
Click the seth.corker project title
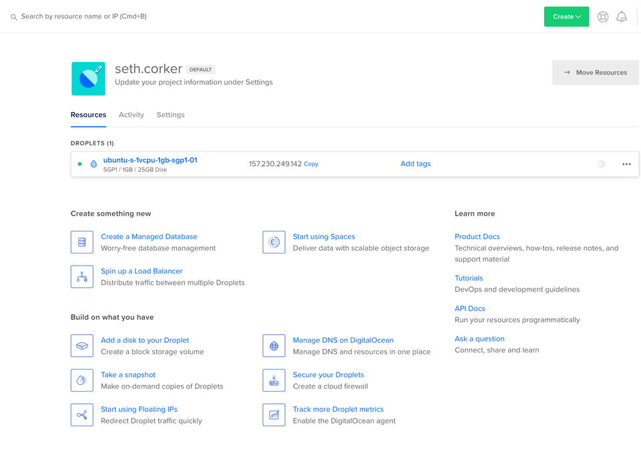148,69
